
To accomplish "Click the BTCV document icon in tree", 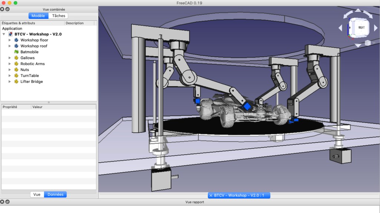I will pos(10,34).
